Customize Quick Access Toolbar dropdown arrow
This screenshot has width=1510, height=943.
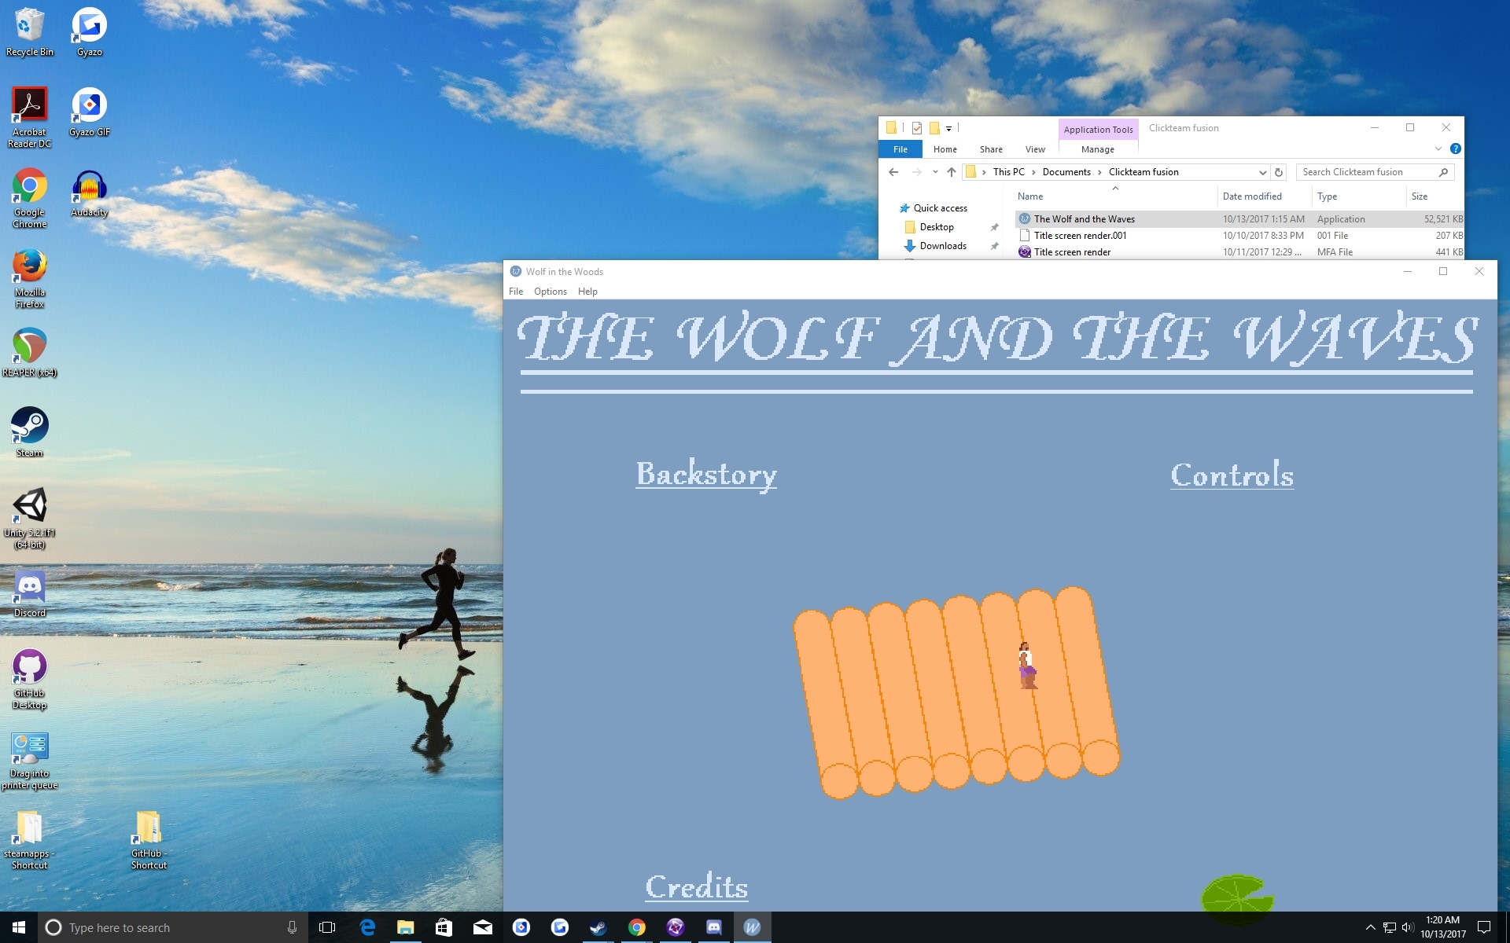(x=948, y=128)
